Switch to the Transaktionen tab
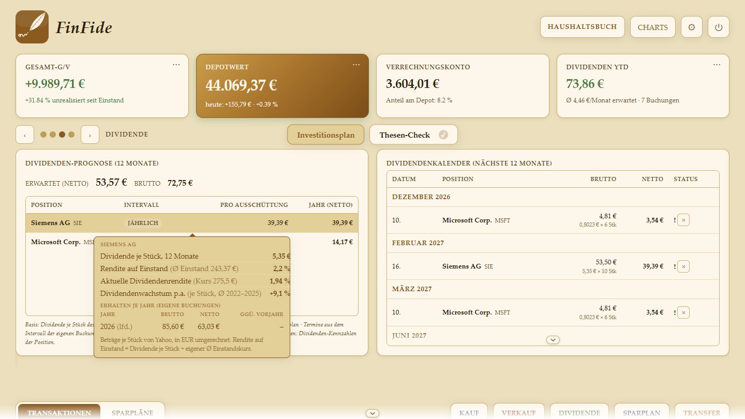745x419 pixels. tap(59, 413)
